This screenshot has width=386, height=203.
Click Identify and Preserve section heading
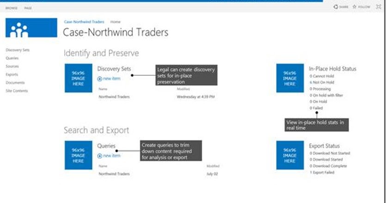click(x=101, y=53)
